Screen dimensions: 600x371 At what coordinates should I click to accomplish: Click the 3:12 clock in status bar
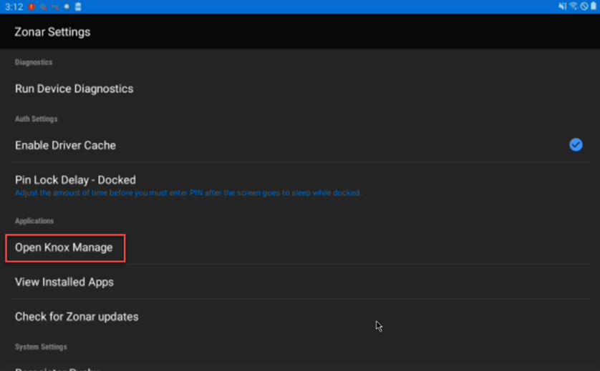(14, 7)
